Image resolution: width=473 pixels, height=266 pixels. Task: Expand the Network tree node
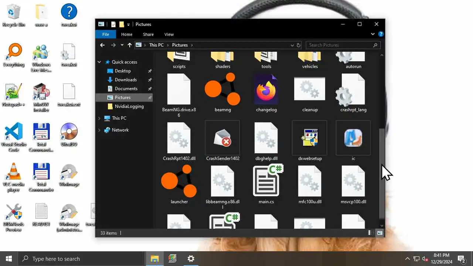(99, 130)
